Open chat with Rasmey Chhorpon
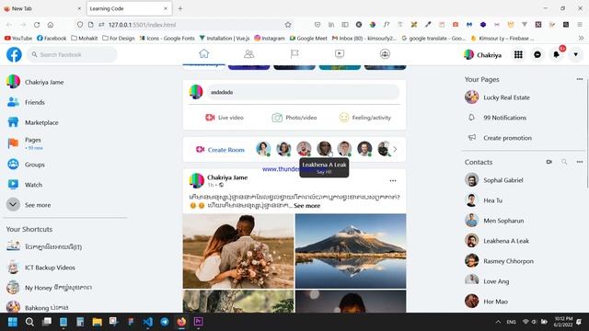Image resolution: width=589 pixels, height=331 pixels. point(508,261)
